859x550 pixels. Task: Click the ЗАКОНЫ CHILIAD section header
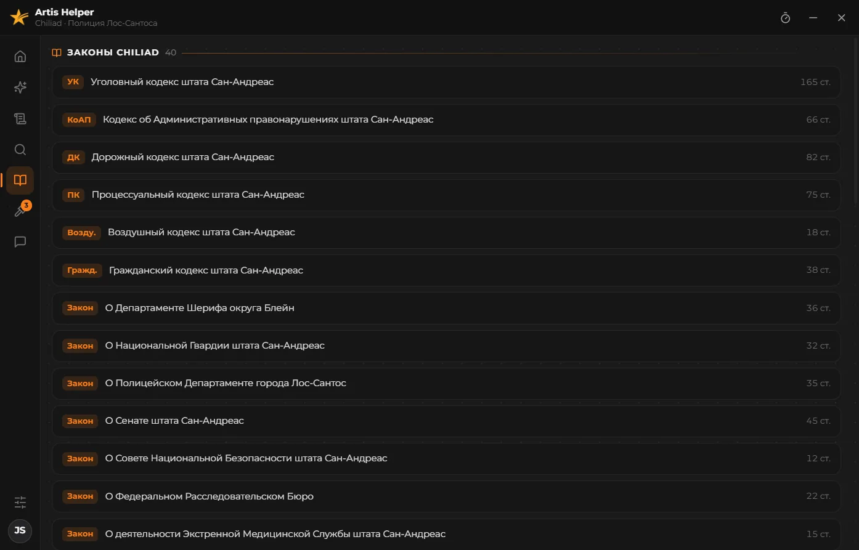[x=113, y=53]
